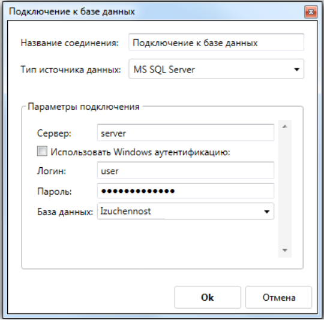This screenshot has width=324, height=320.
Task: Click the scroll down arrow in parameters panel
Action: click(x=285, y=250)
